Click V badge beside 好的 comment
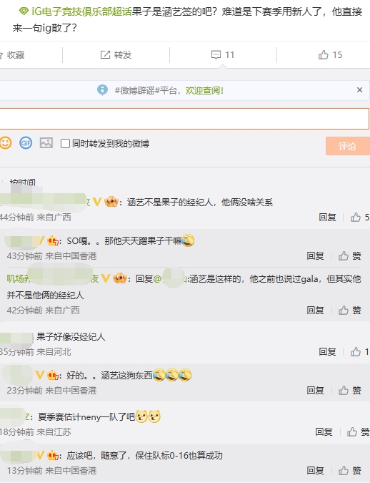 (40, 375)
